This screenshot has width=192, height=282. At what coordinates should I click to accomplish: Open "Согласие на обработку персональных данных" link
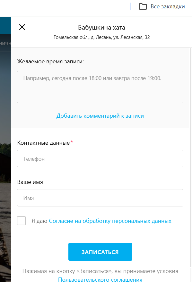(x=110, y=221)
